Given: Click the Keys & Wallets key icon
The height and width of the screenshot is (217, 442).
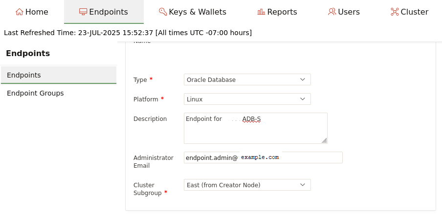Looking at the screenshot, I should click(x=163, y=12).
